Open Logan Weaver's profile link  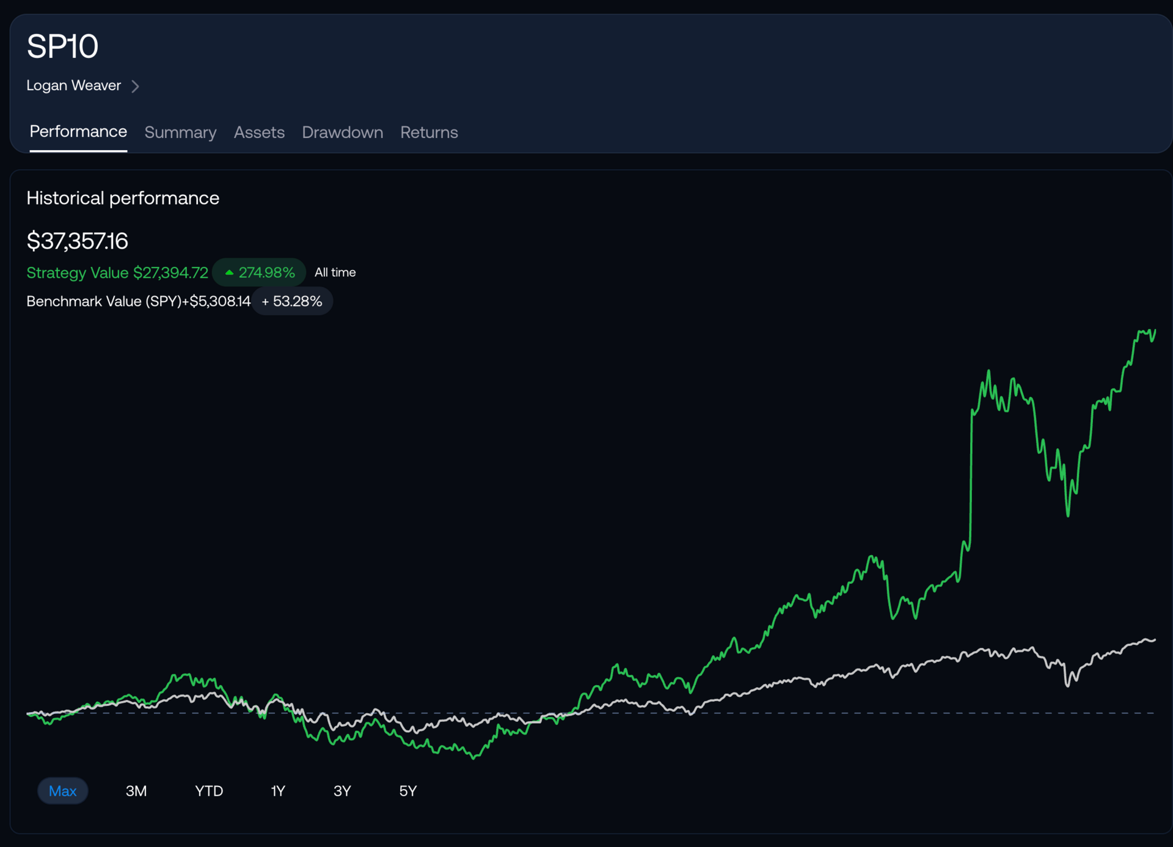tap(73, 85)
